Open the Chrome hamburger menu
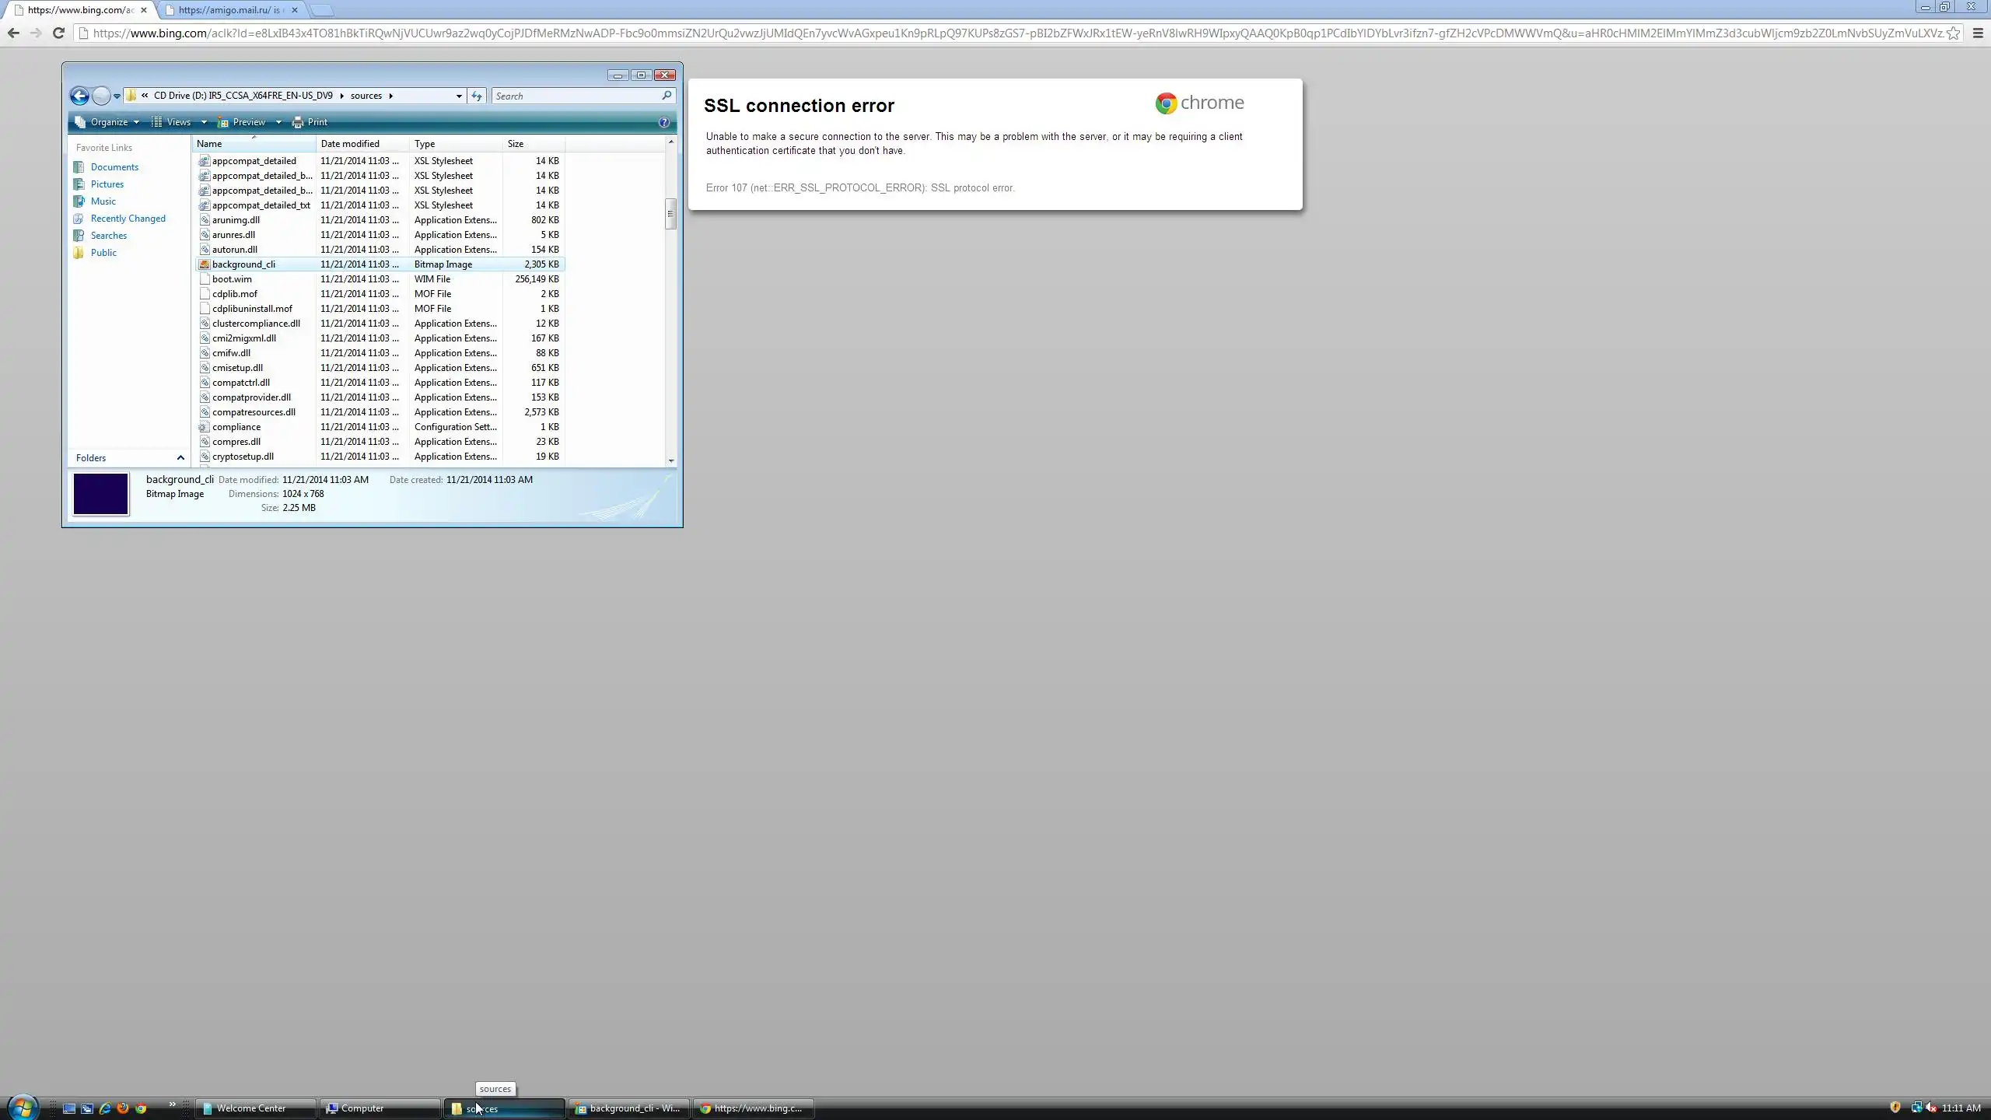Image resolution: width=1991 pixels, height=1120 pixels. [x=1978, y=33]
